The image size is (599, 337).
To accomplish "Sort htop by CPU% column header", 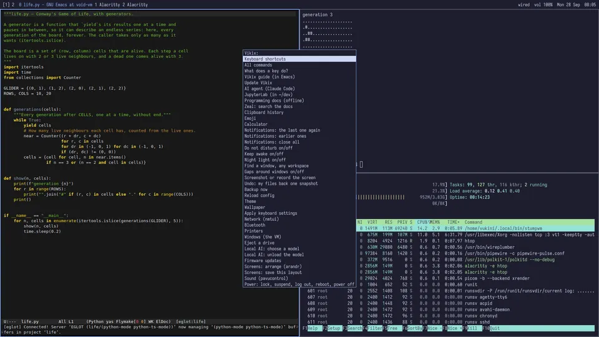I will click(x=422, y=222).
